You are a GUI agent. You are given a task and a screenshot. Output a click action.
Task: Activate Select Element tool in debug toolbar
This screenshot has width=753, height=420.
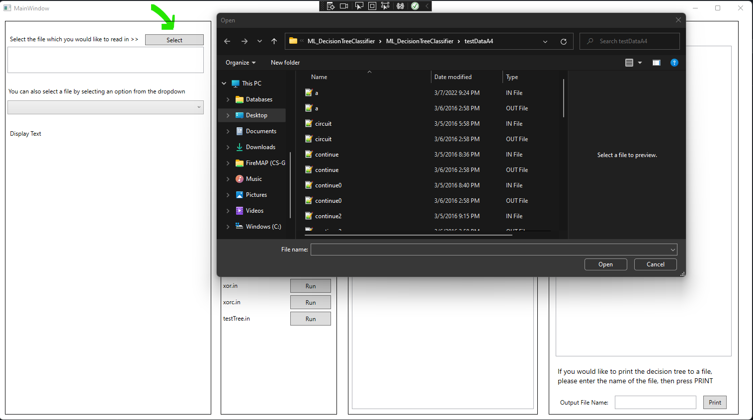click(359, 6)
